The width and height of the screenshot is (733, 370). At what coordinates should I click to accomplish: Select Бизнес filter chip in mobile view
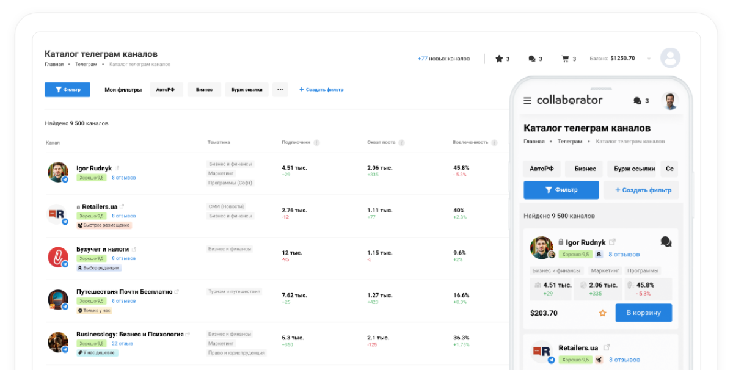pyautogui.click(x=585, y=169)
